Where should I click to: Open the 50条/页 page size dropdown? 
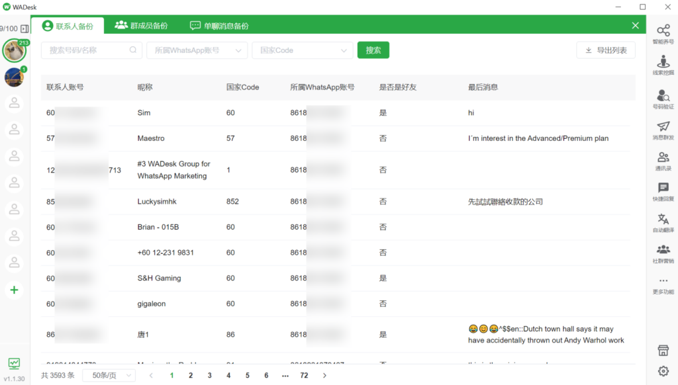109,376
